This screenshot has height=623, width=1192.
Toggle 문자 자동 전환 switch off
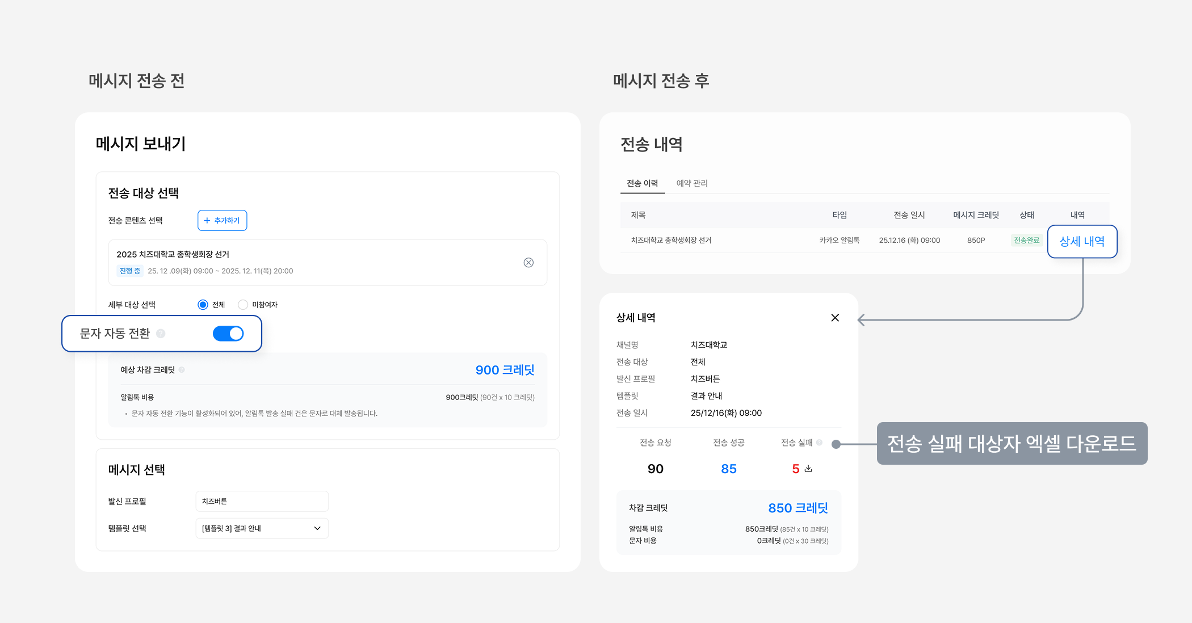pyautogui.click(x=228, y=334)
